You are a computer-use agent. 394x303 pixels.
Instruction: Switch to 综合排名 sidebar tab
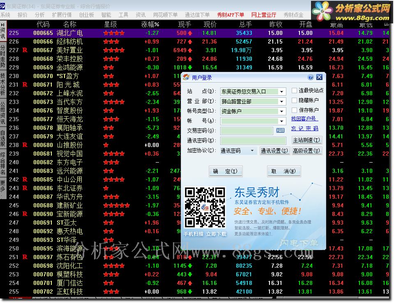[3, 163]
